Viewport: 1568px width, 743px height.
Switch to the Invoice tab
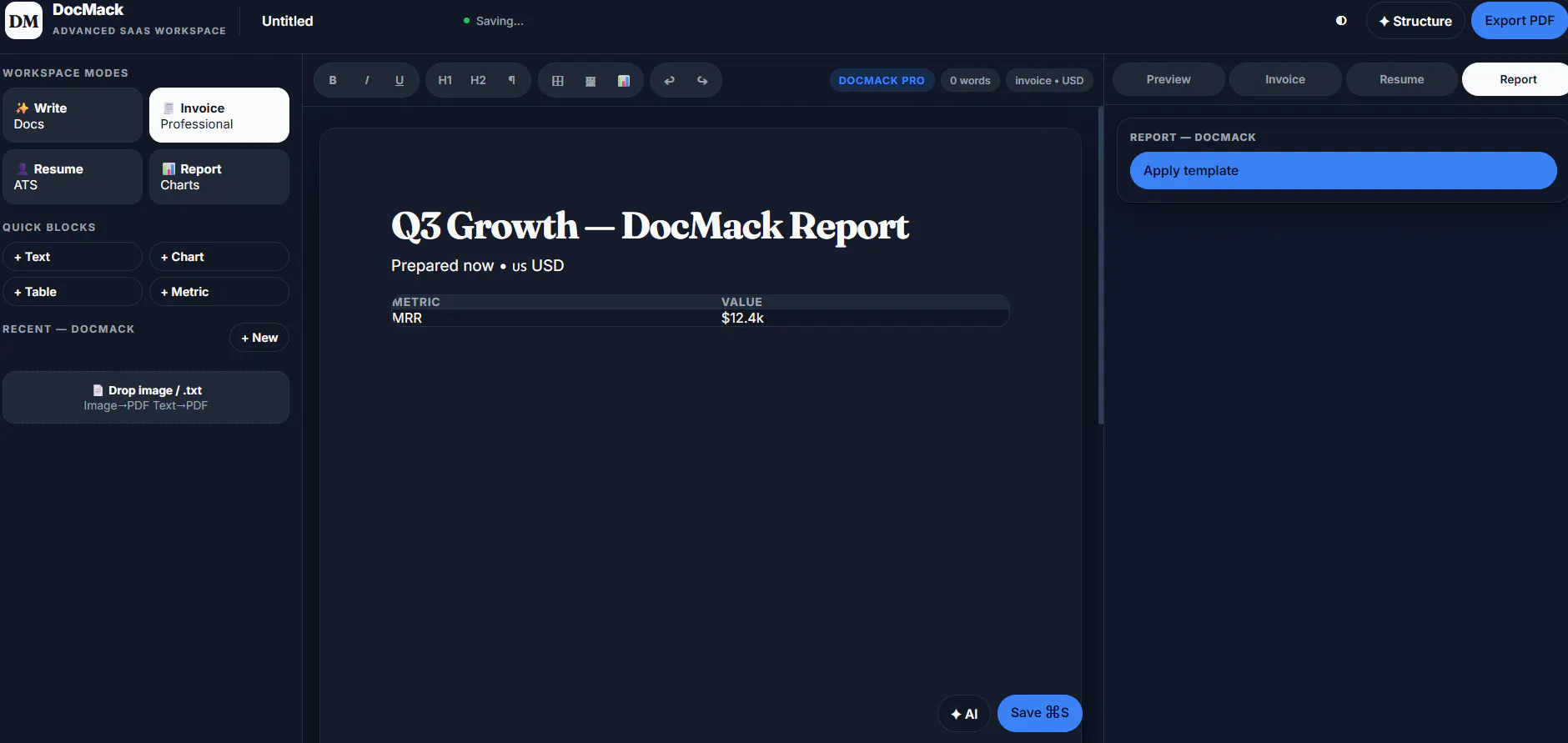click(x=1285, y=79)
